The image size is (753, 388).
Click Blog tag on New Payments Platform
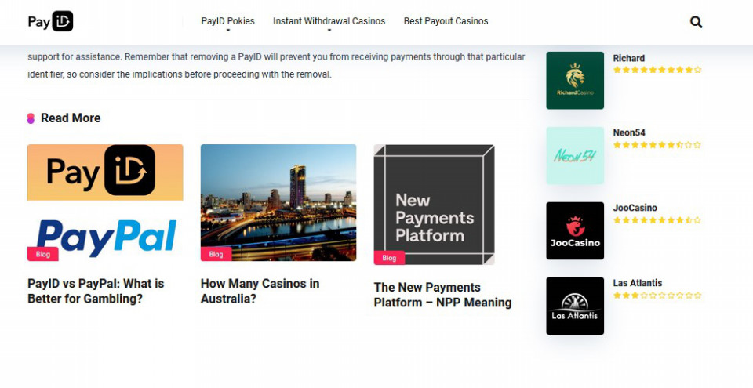(x=389, y=258)
